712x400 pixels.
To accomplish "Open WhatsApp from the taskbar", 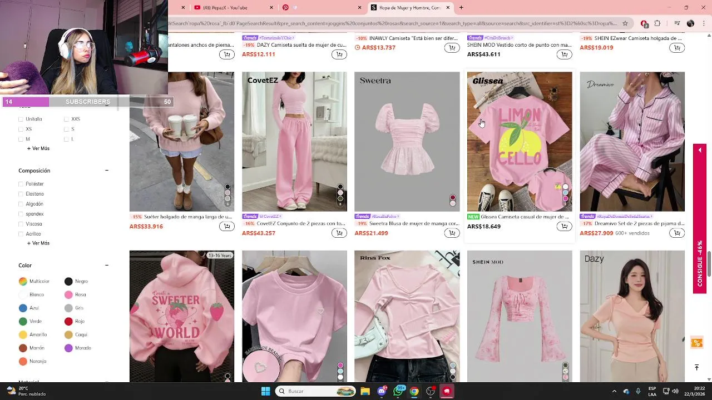I will click(x=398, y=391).
